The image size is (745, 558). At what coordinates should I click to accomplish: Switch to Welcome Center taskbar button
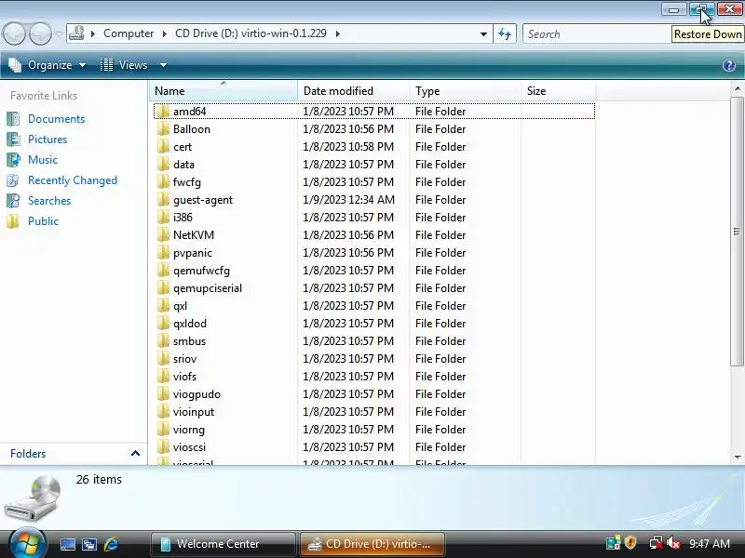tap(223, 544)
